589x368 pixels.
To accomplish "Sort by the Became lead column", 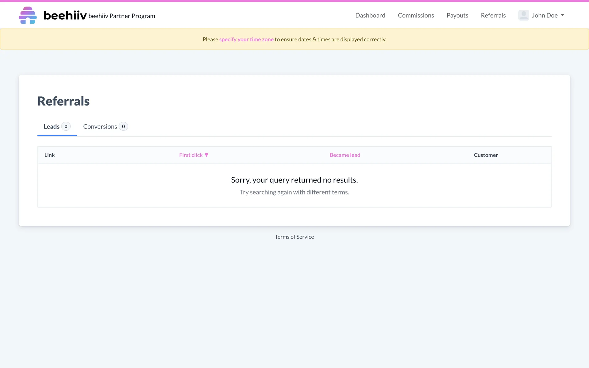I will pyautogui.click(x=345, y=155).
